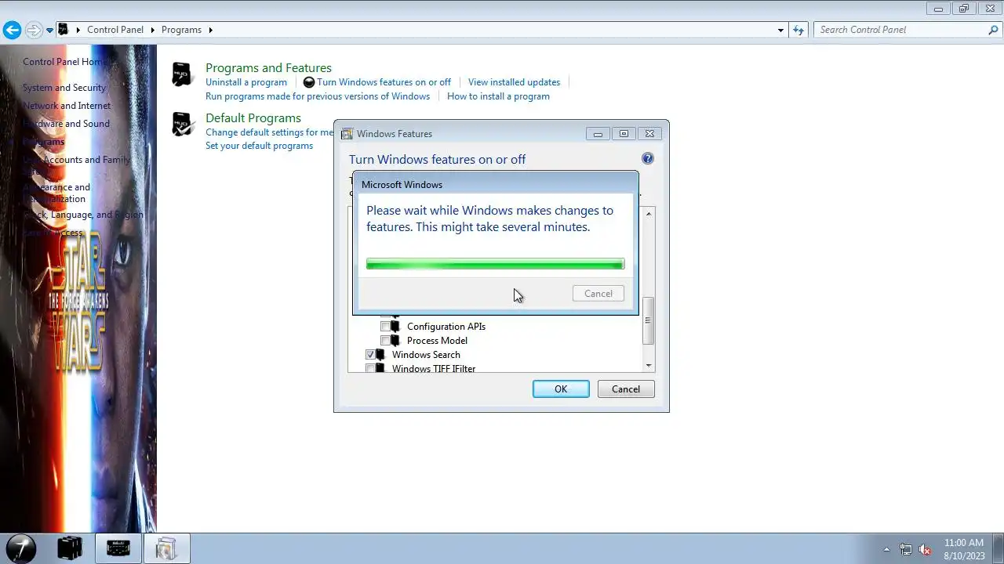Click Change default settings for media link
Screen dimensions: 1004x564
coord(269,132)
